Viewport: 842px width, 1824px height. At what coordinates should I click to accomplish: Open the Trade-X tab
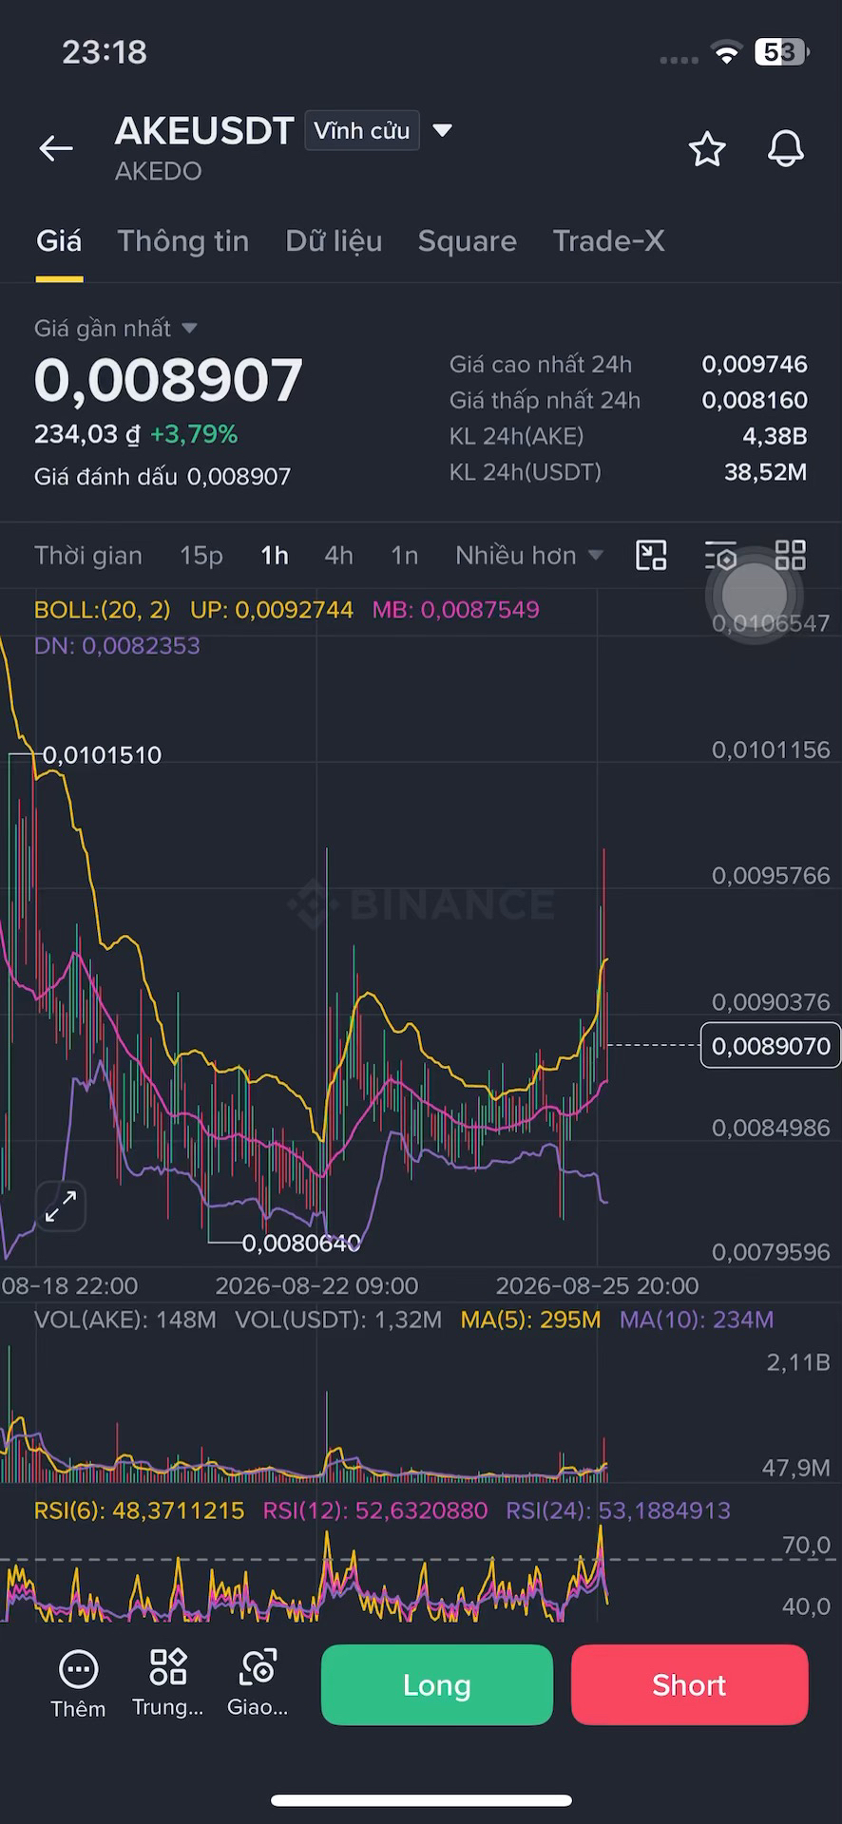608,241
